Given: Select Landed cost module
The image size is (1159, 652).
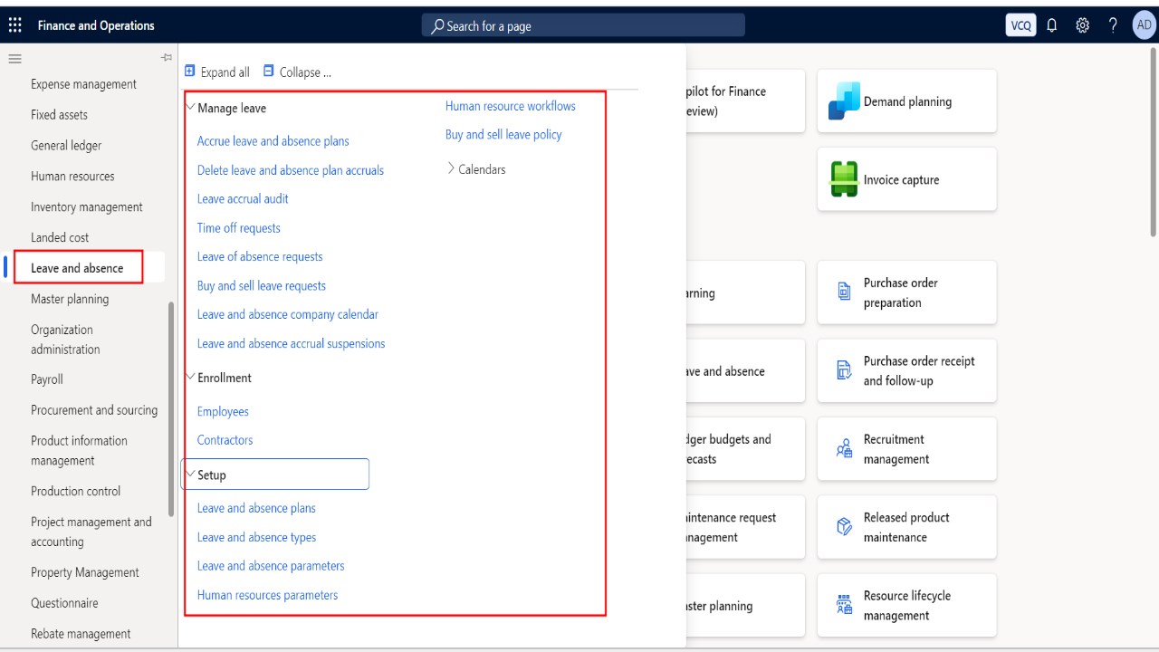Looking at the screenshot, I should coord(60,238).
